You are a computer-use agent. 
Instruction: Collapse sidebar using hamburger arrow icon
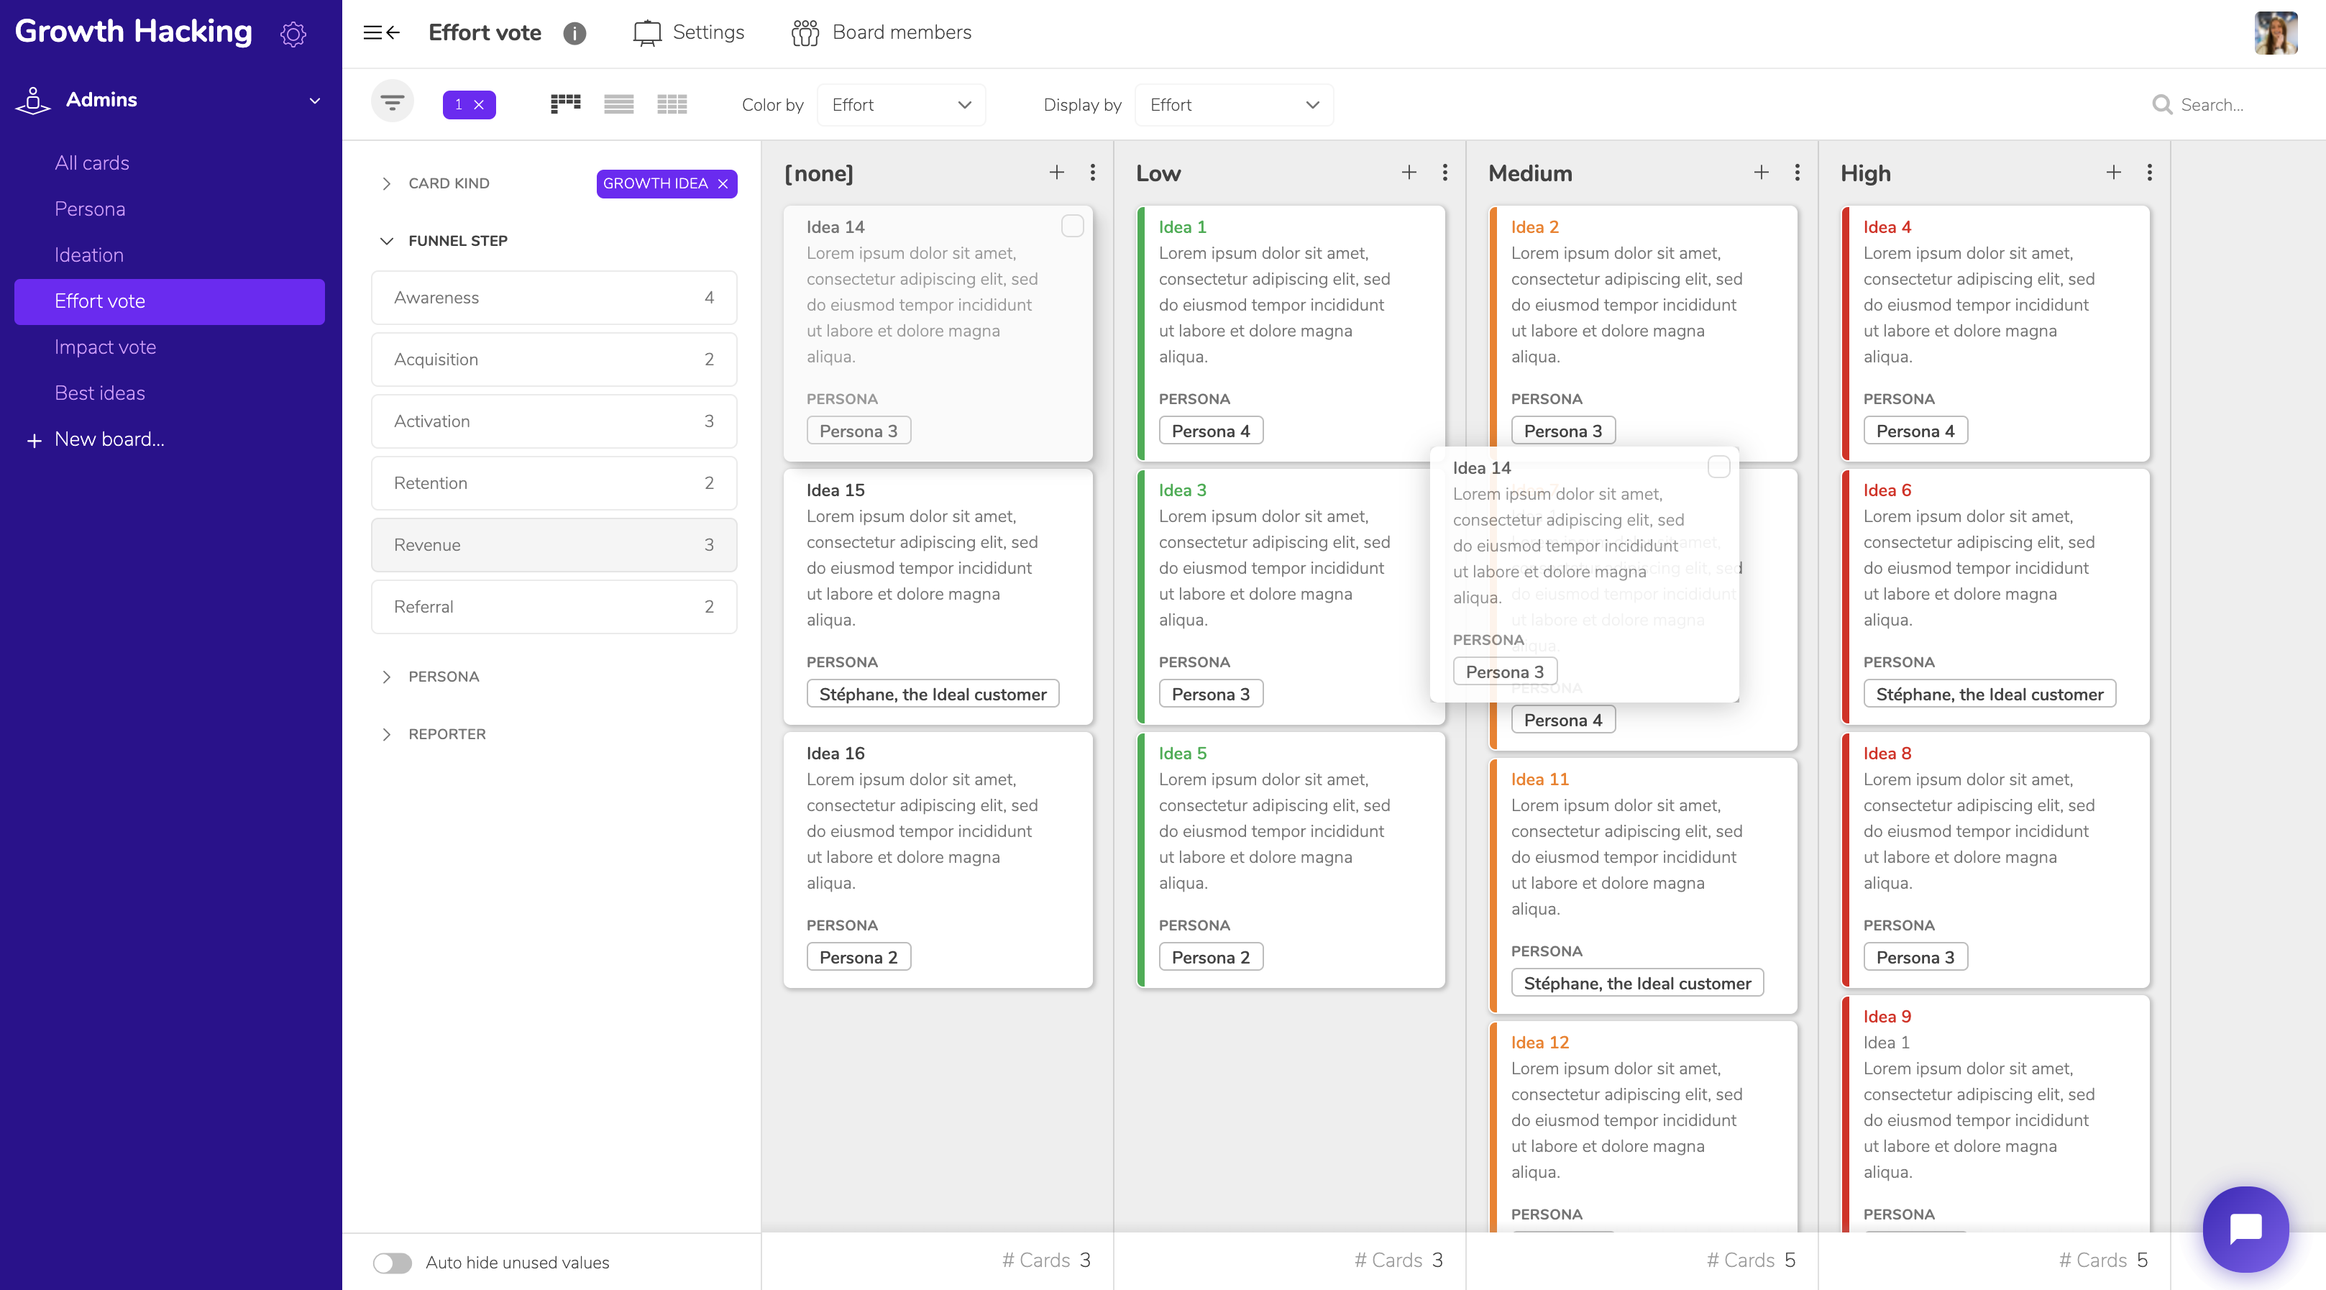[381, 32]
